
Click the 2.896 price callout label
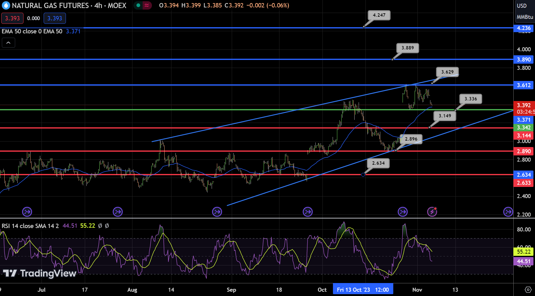(x=411, y=139)
